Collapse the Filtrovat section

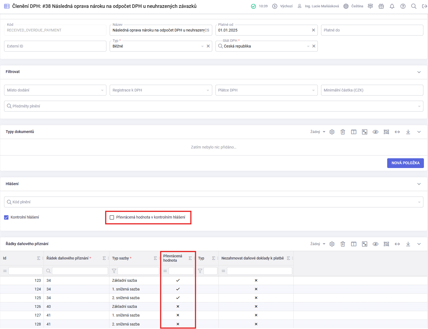(x=419, y=72)
